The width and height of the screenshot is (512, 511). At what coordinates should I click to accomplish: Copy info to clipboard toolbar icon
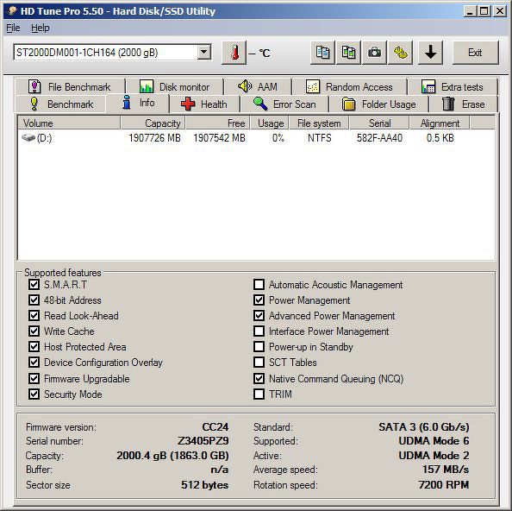point(322,53)
